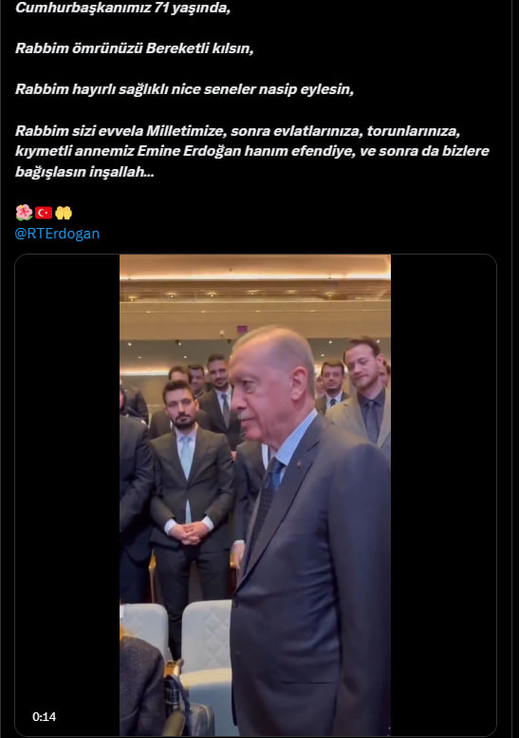Click the line "Cumhurbaşkanımız 71 yaşında,"
The height and width of the screenshot is (738, 519).
coord(122,8)
